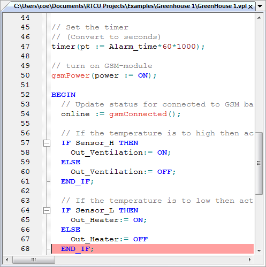Open the document tab list dropdown arrow
The image size is (266, 267).
[260, 6]
